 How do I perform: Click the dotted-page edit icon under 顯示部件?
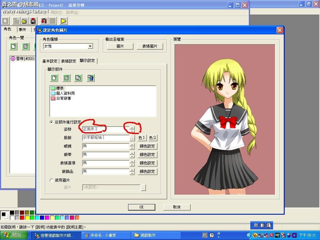67,78
